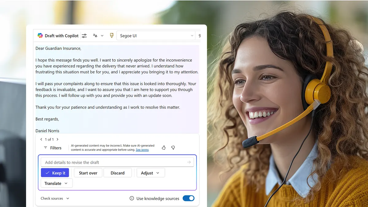Give thumbs up feedback
Screen dimensions: 368x207
coord(163,148)
